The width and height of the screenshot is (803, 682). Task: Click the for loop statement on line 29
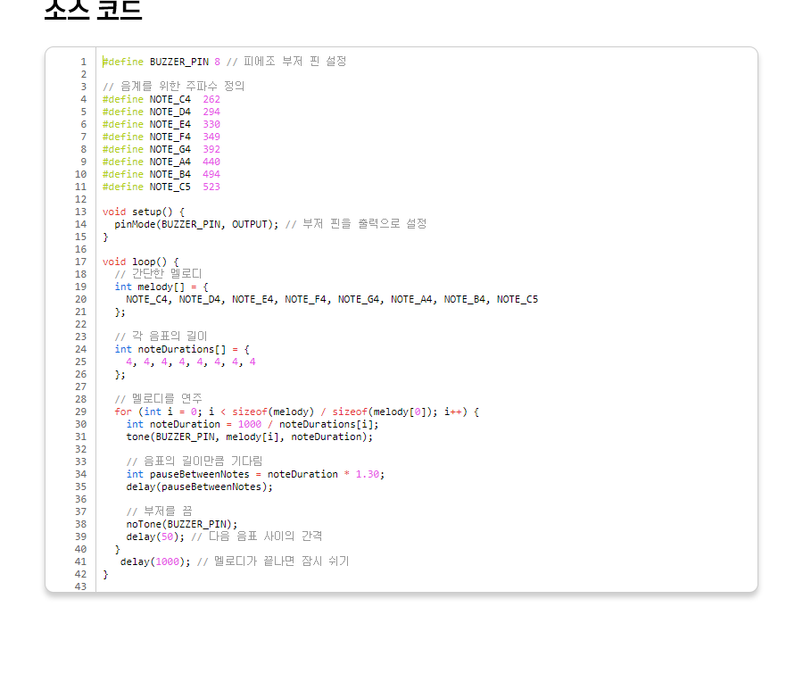click(296, 412)
